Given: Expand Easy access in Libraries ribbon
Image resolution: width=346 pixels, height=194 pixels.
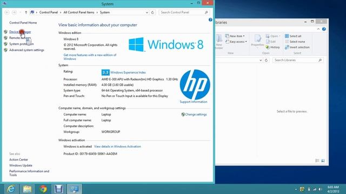Looking at the screenshot, I should tap(236, 41).
